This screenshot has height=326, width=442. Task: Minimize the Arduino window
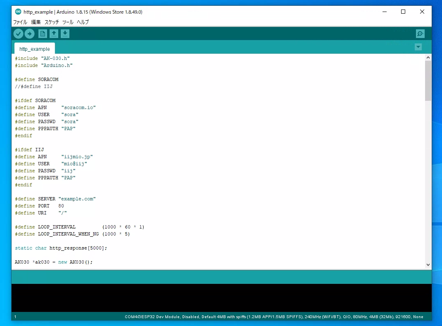click(385, 12)
